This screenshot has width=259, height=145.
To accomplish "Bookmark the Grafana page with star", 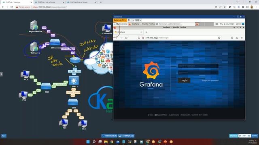I will pos(219,38).
